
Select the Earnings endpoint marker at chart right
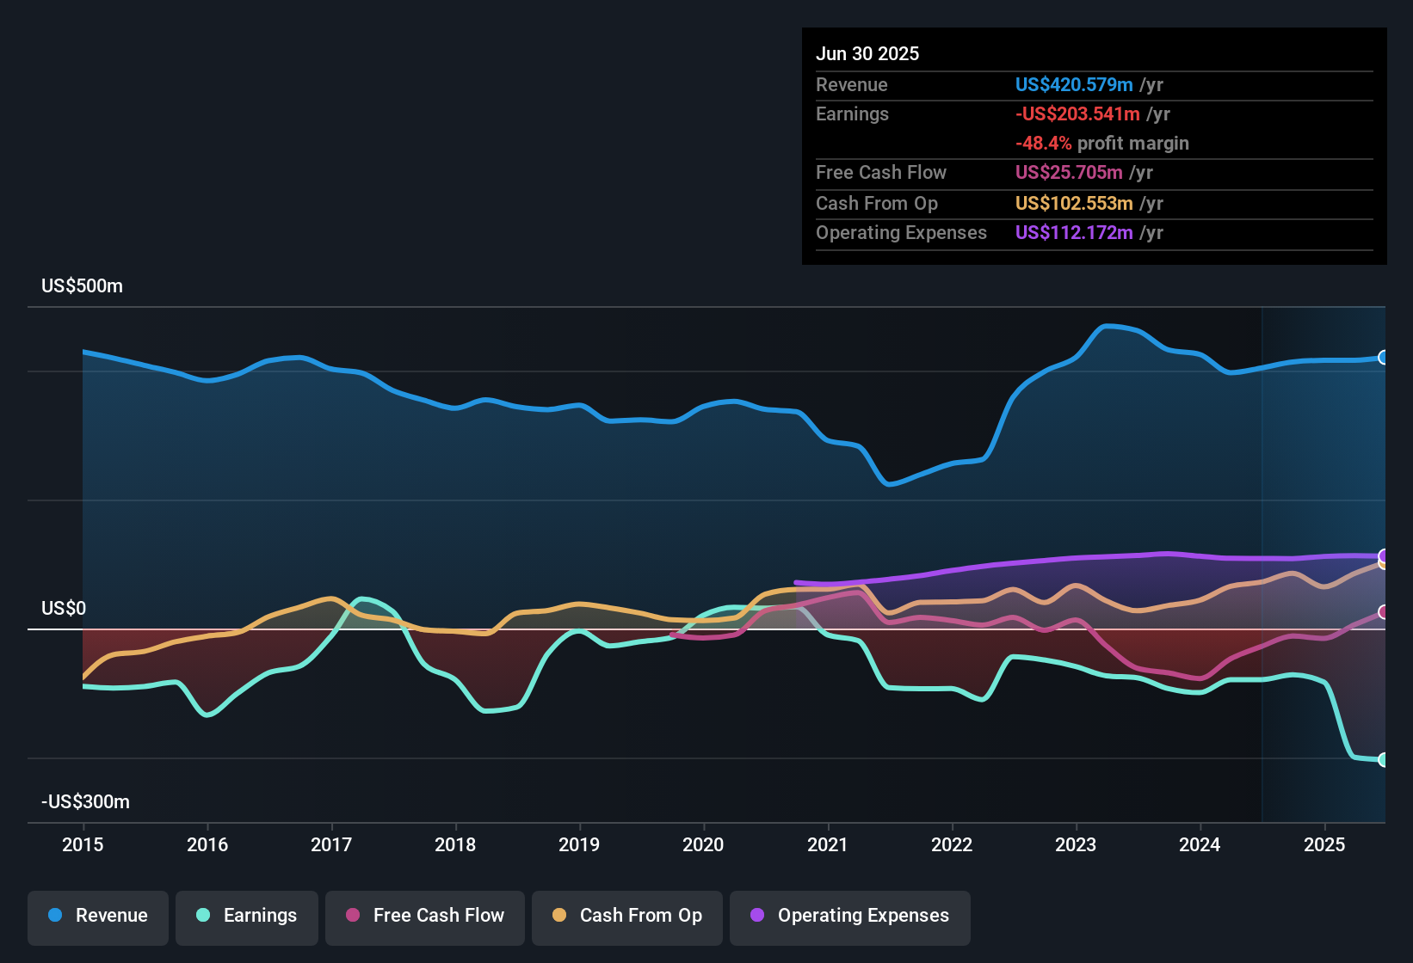tap(1384, 760)
